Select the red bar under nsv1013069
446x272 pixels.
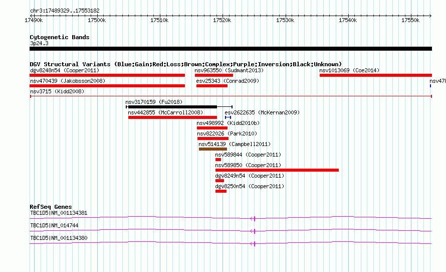[376, 75]
